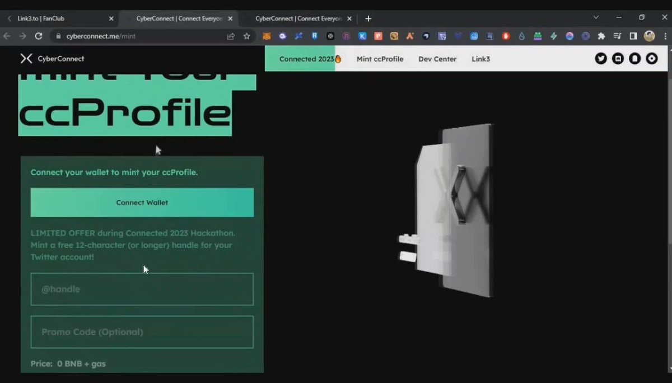Toggle the browser side panel icon

[633, 36]
